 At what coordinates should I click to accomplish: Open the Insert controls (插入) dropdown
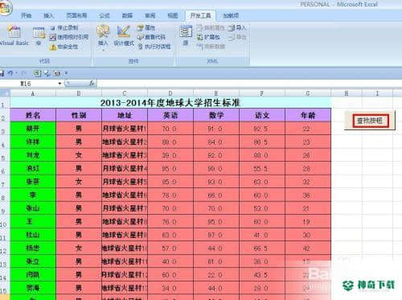coord(103,37)
